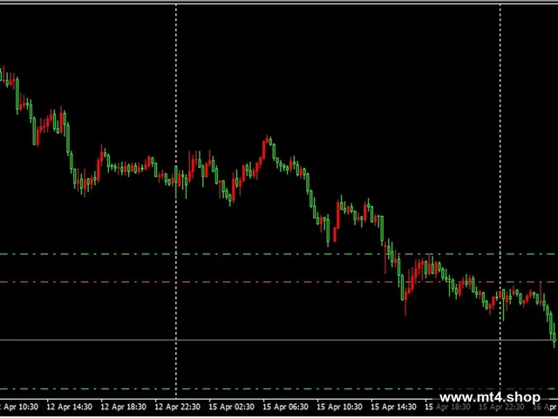558x418 pixels.
Task: Click the "15 Apr 14:30" time axis label
Action: (394, 407)
